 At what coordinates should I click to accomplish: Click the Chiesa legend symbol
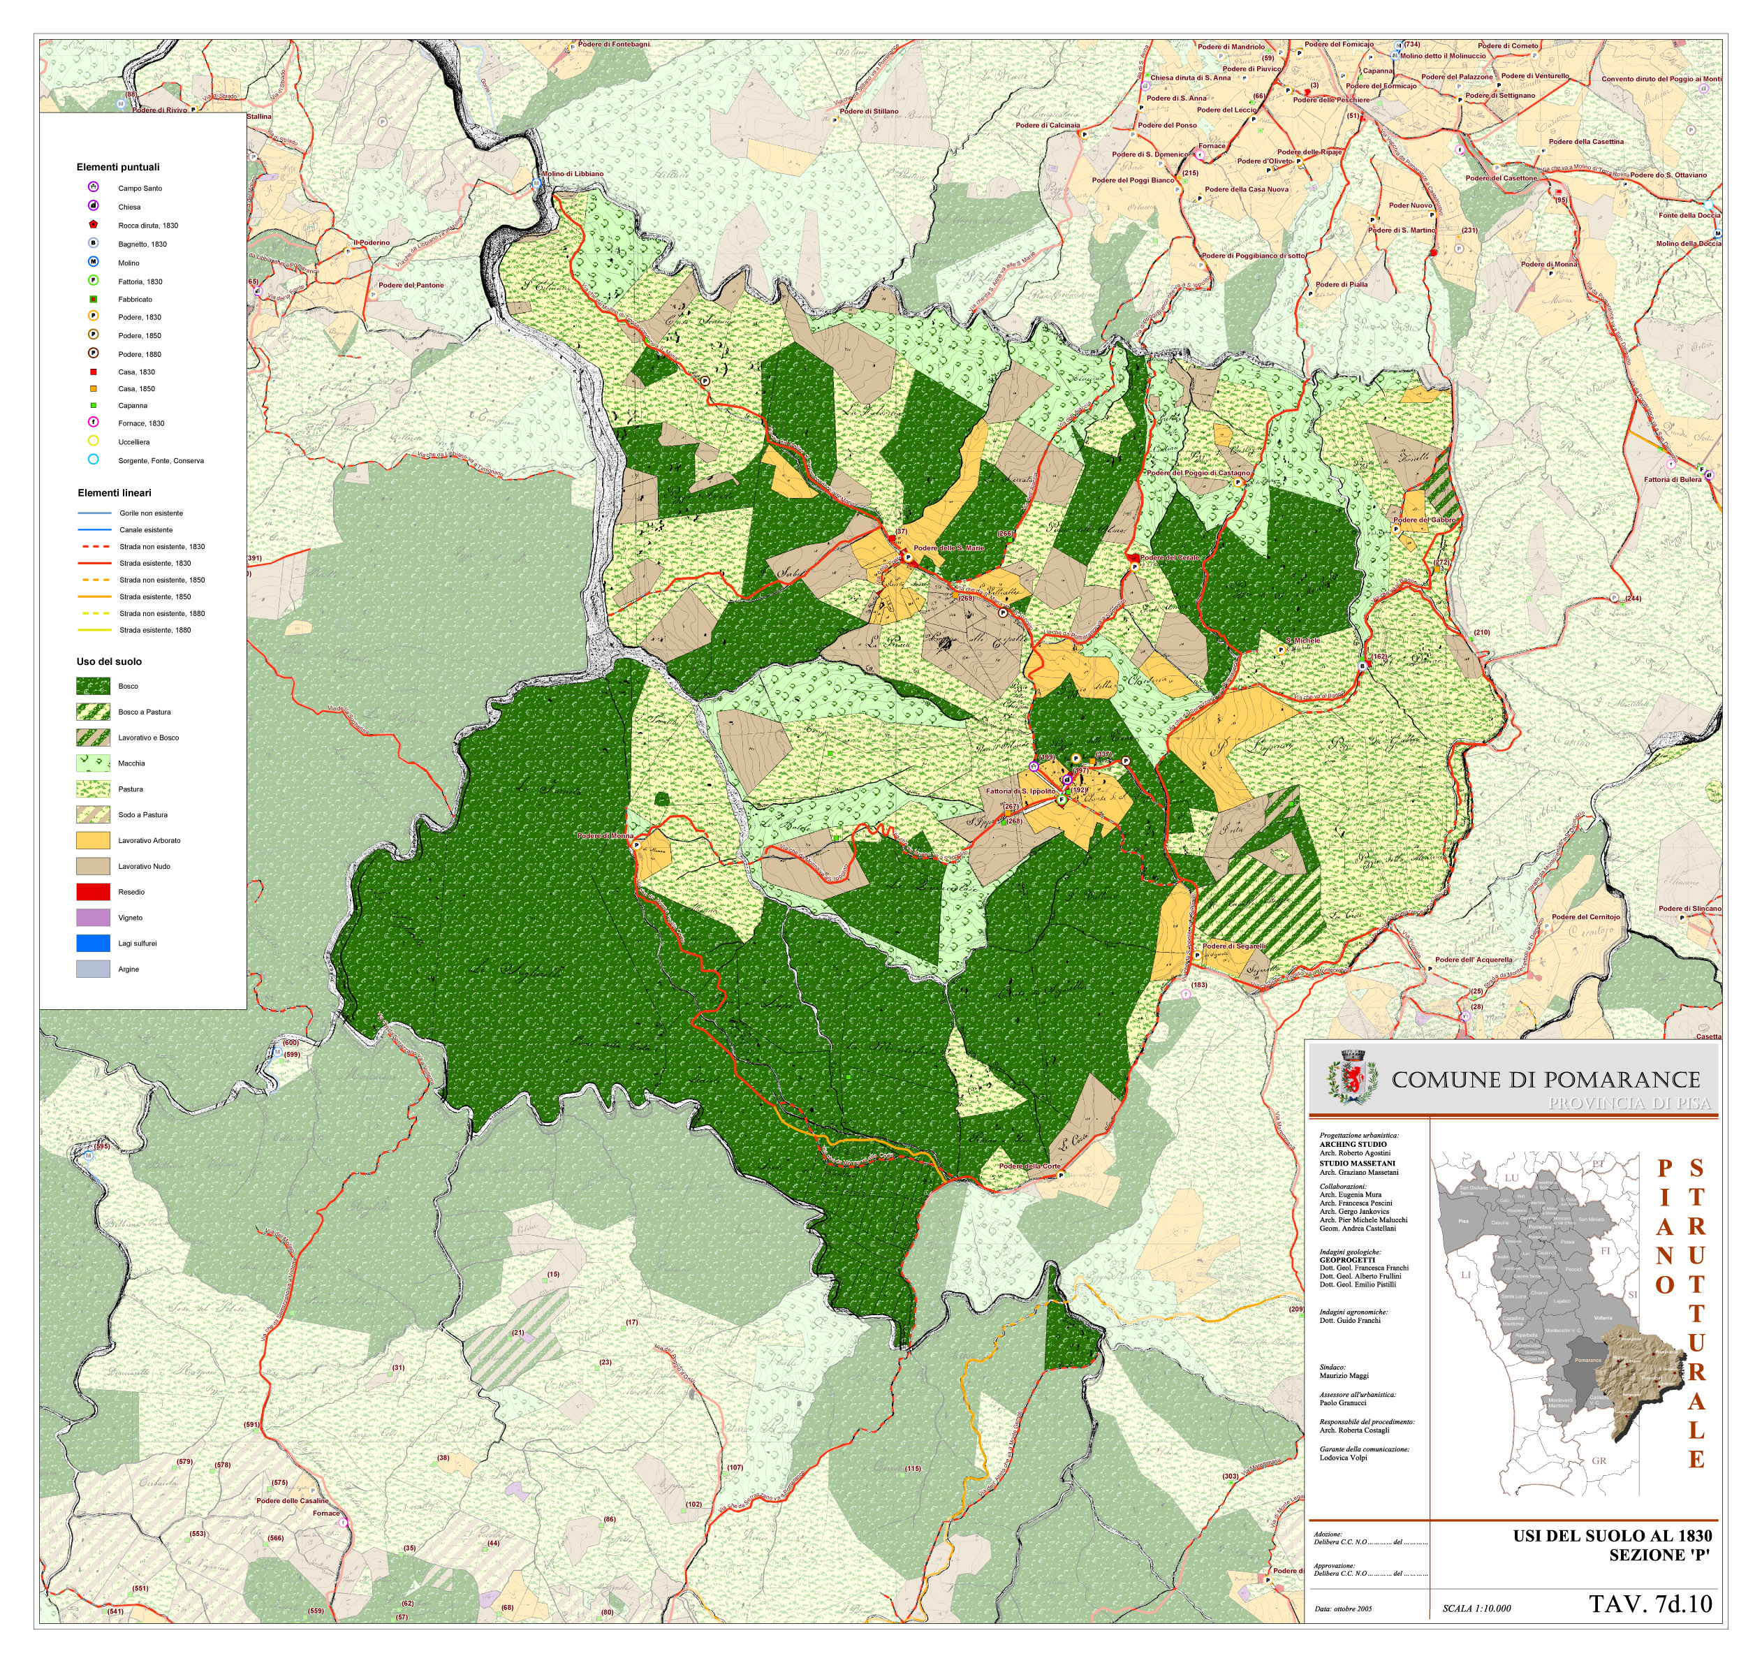[x=93, y=205]
